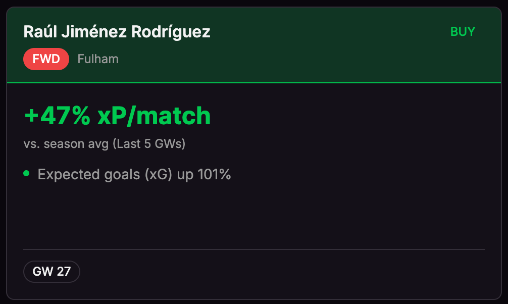
Task: Click the +47% figure
Action: (57, 116)
